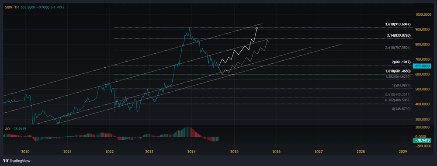Select the 0.382(408.5087) Fibonacci label
This screenshot has height=166, width=437.
pos(398,100)
